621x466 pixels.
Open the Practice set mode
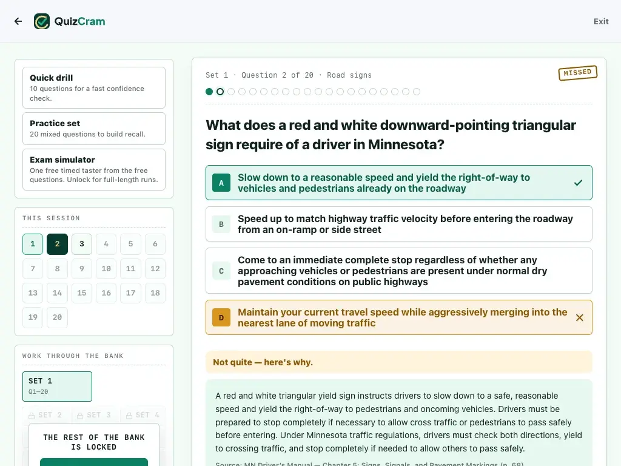pyautogui.click(x=94, y=129)
